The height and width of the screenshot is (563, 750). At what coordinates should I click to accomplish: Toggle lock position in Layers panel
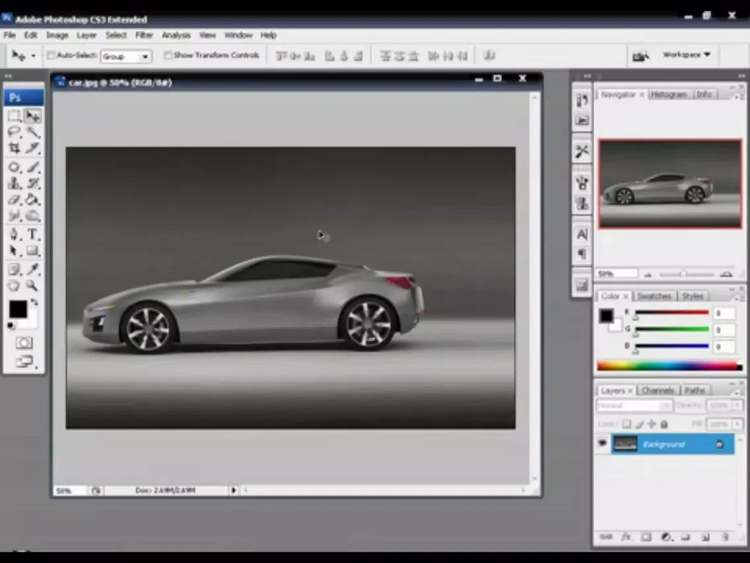pos(652,424)
